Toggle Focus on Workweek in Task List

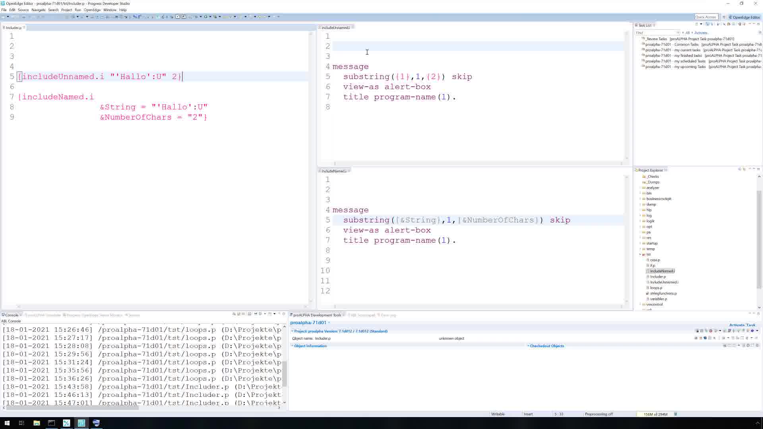coord(718,24)
